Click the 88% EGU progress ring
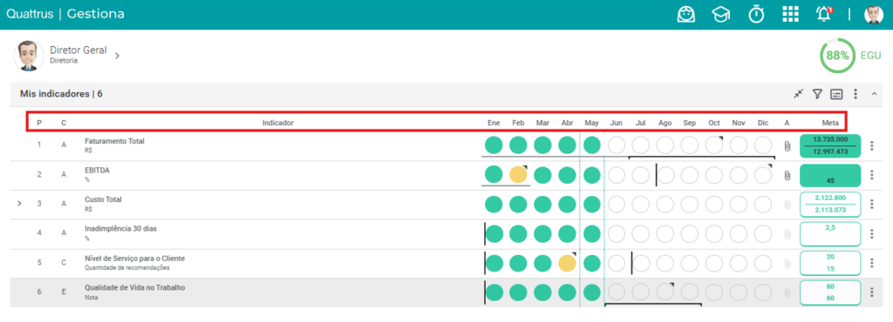Screen dimensions: 893x322 coord(837,56)
